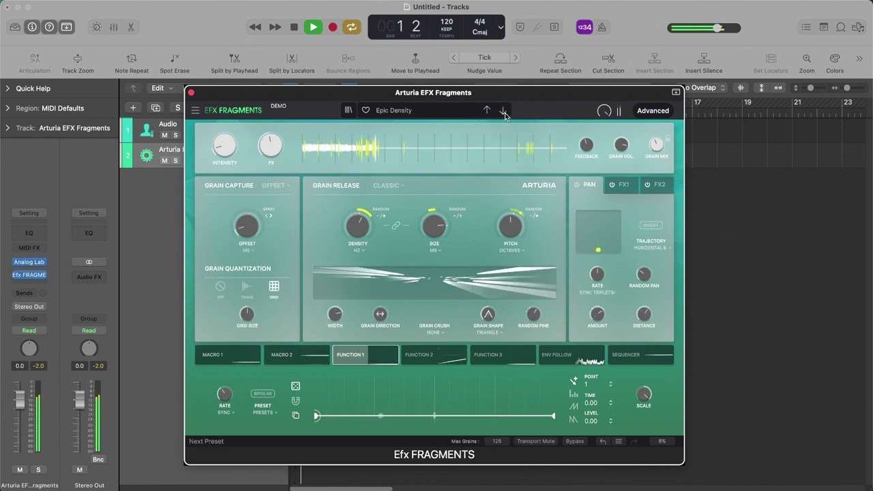873x491 pixels.
Task: Toggle the FX2 power switch
Action: (647, 185)
